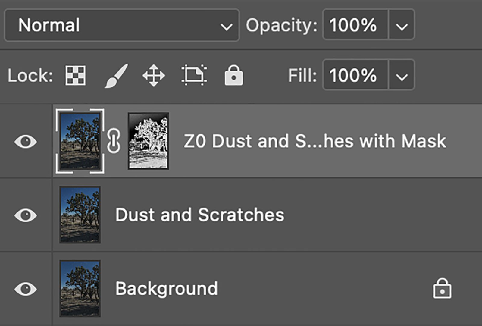Screen dimensions: 482x326
Task: Click prevent artboard auto-nesting lock icon
Action: (194, 75)
